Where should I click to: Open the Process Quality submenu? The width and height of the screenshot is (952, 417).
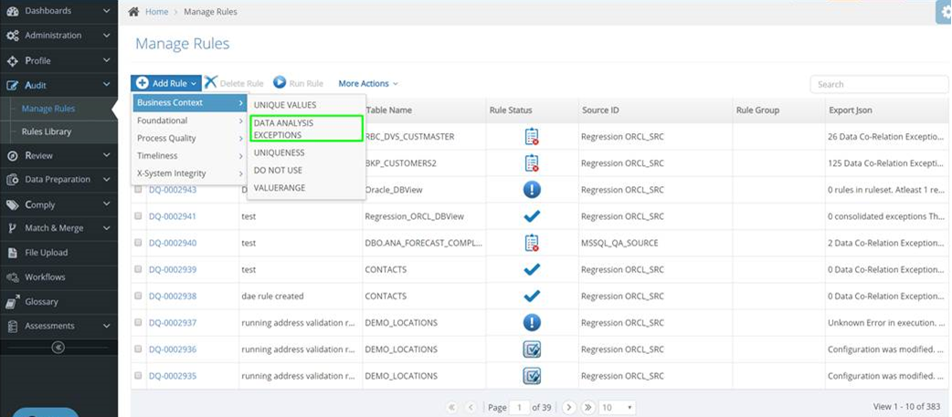(x=190, y=138)
